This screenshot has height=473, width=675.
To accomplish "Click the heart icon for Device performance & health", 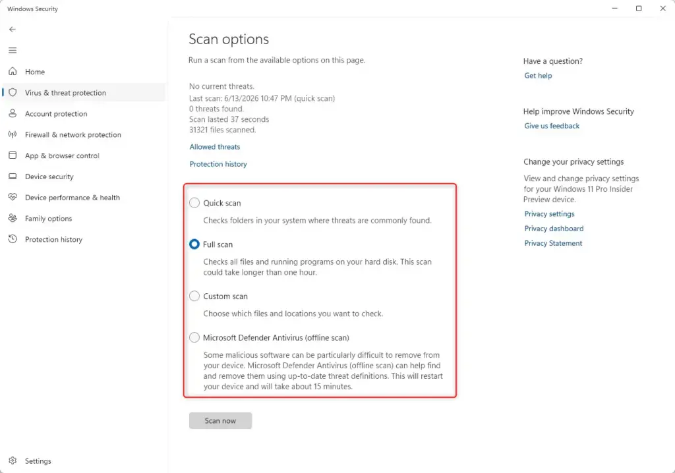I will point(13,197).
